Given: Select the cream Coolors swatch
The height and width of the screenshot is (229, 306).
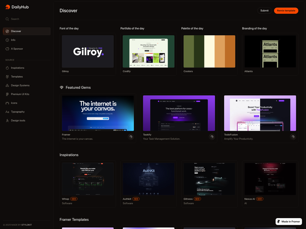Looking at the screenshot, I should click(209, 52).
